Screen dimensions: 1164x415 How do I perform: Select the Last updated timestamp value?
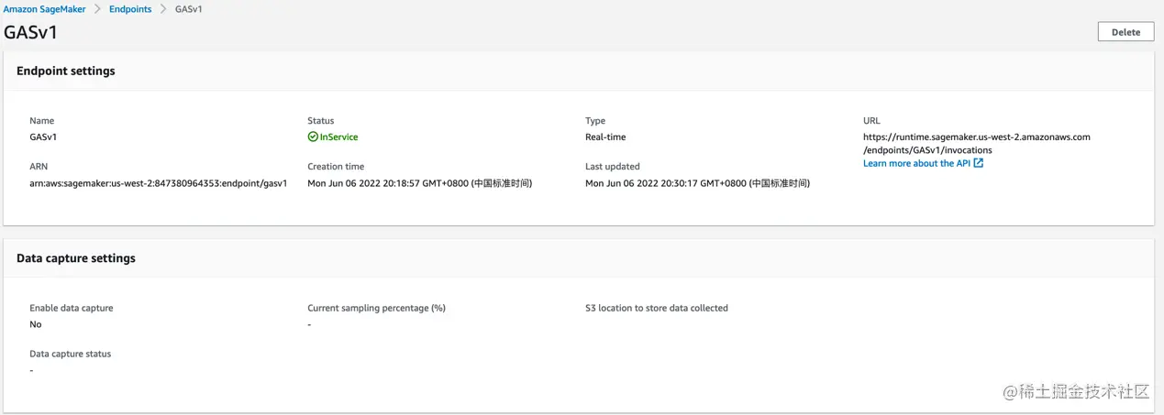click(698, 183)
